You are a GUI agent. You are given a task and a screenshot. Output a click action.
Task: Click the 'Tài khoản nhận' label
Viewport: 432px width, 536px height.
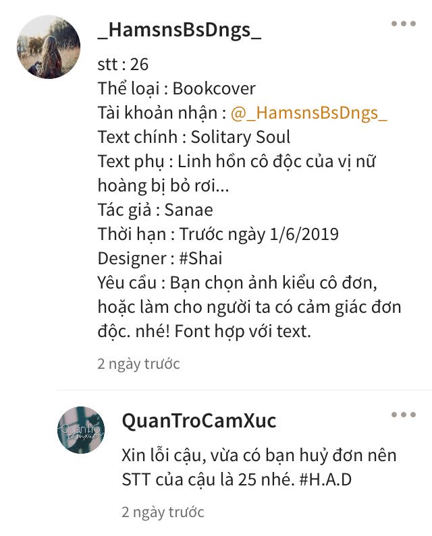[157, 113]
